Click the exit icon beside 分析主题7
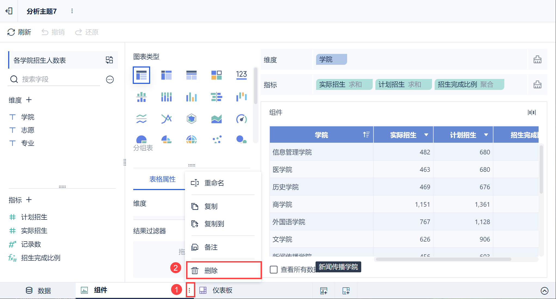This screenshot has width=556, height=299. coord(9,11)
